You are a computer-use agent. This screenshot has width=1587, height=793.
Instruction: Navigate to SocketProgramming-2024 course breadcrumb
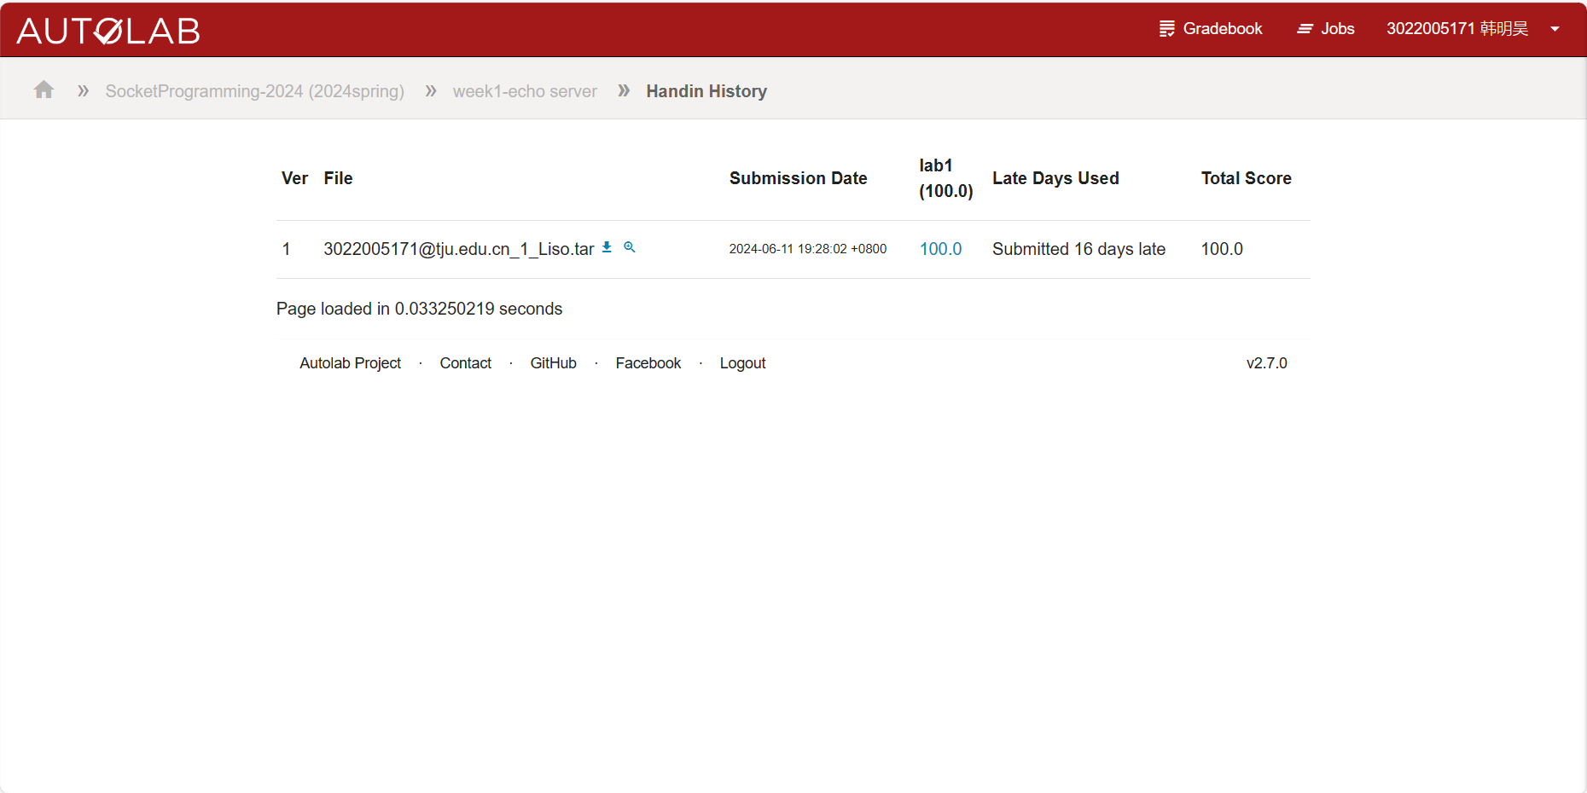pyautogui.click(x=254, y=91)
